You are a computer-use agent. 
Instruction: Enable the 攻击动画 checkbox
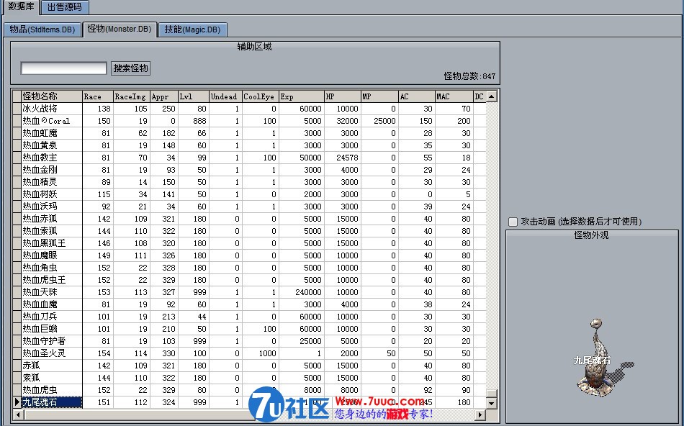pos(513,222)
